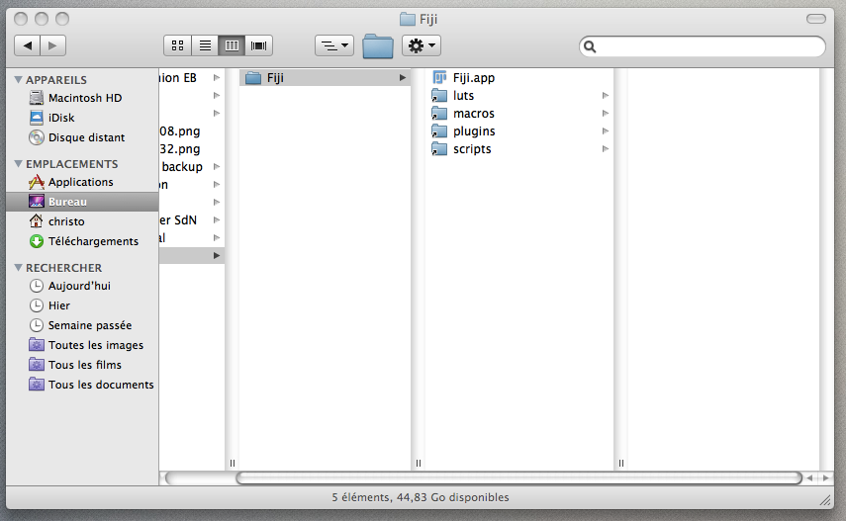Click the plugins alias folder icon

439,131
